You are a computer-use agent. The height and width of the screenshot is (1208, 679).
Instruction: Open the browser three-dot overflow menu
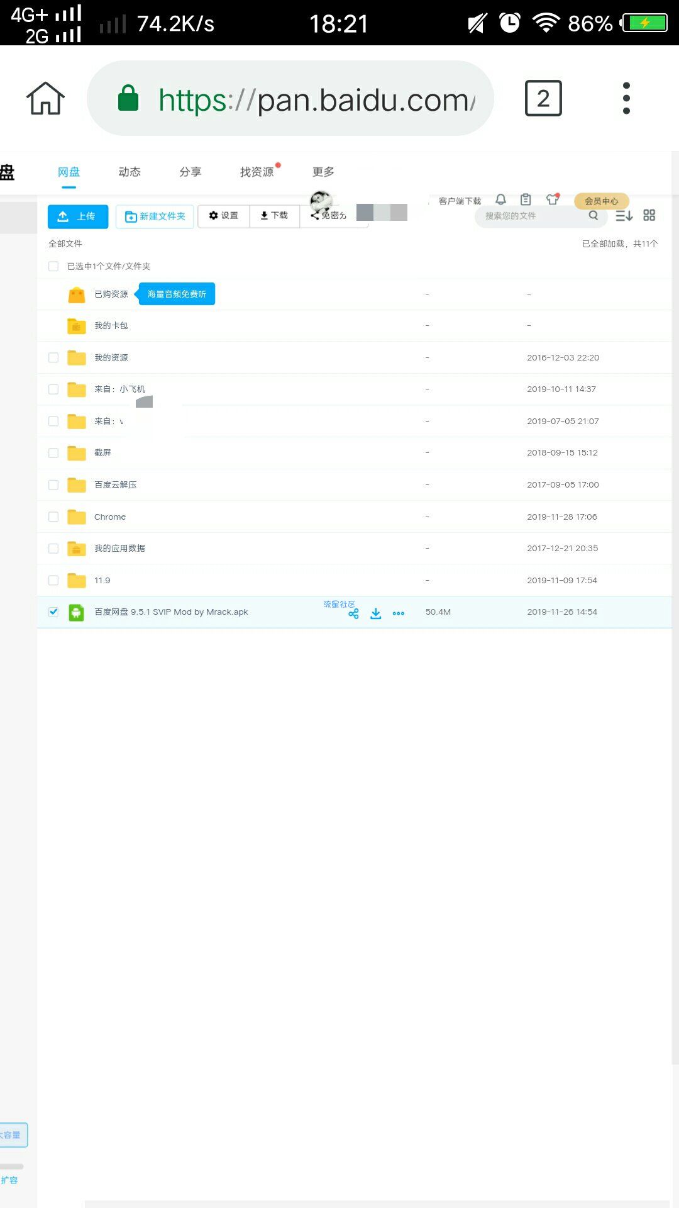pyautogui.click(x=626, y=98)
